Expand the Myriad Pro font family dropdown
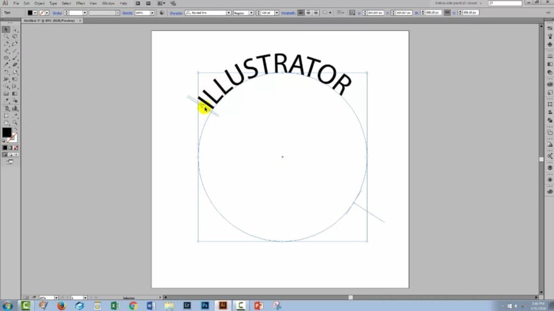This screenshot has width=554, height=311. [x=229, y=13]
